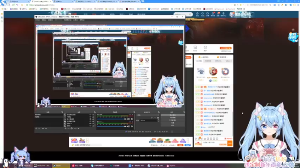Click orange PC客户端 button on Douyu page

coord(226,48)
